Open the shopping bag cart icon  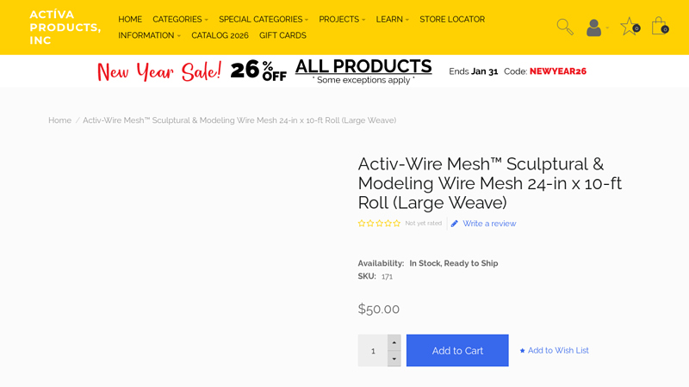pos(659,27)
